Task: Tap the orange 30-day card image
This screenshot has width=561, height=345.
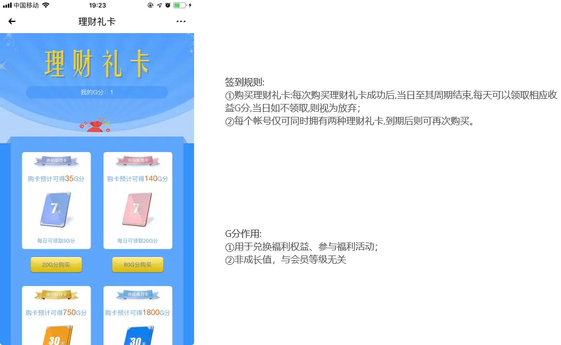Action: coord(57,335)
